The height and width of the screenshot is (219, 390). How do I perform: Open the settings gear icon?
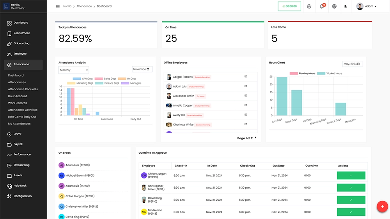pos(309,6)
